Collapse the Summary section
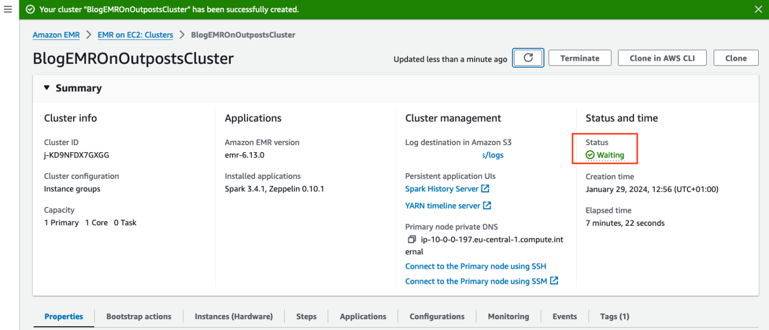This screenshot has width=769, height=330. 47,88
